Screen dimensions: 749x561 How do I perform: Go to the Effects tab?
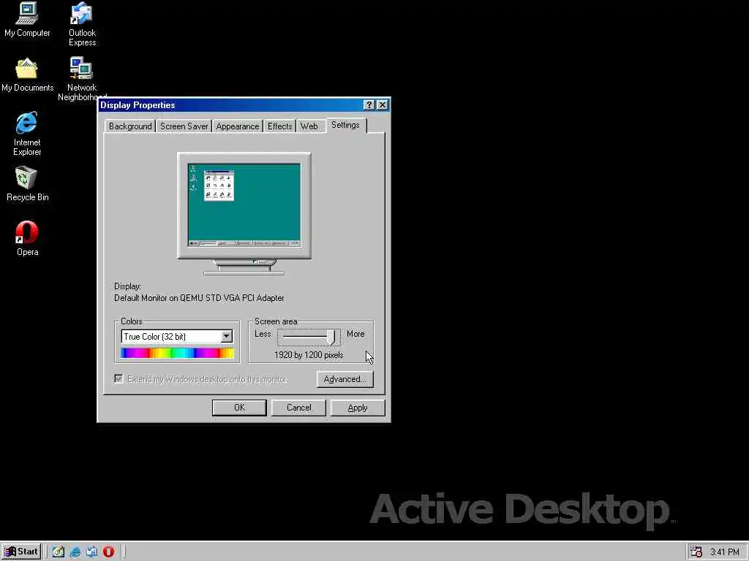[279, 126]
